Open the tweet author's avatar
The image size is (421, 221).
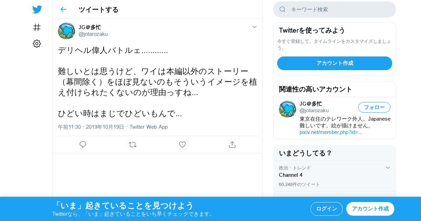(66, 31)
